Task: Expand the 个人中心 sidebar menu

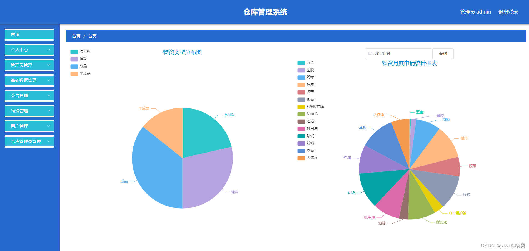Action: [x=29, y=50]
